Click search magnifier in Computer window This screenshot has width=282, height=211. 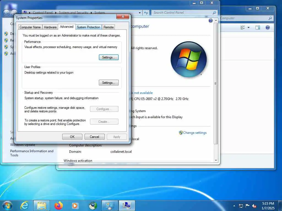pyautogui.click(x=270, y=18)
